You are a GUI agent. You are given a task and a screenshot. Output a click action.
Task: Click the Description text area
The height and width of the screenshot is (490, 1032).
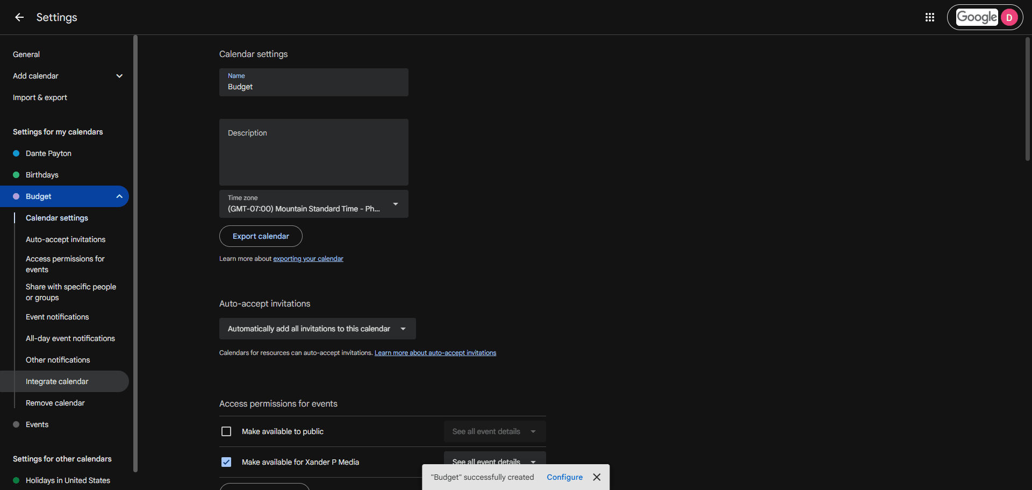tap(314, 152)
